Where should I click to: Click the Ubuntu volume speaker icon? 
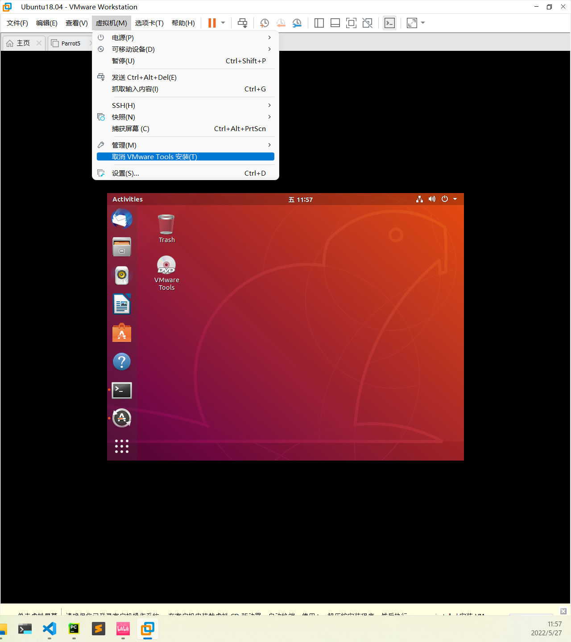click(432, 199)
